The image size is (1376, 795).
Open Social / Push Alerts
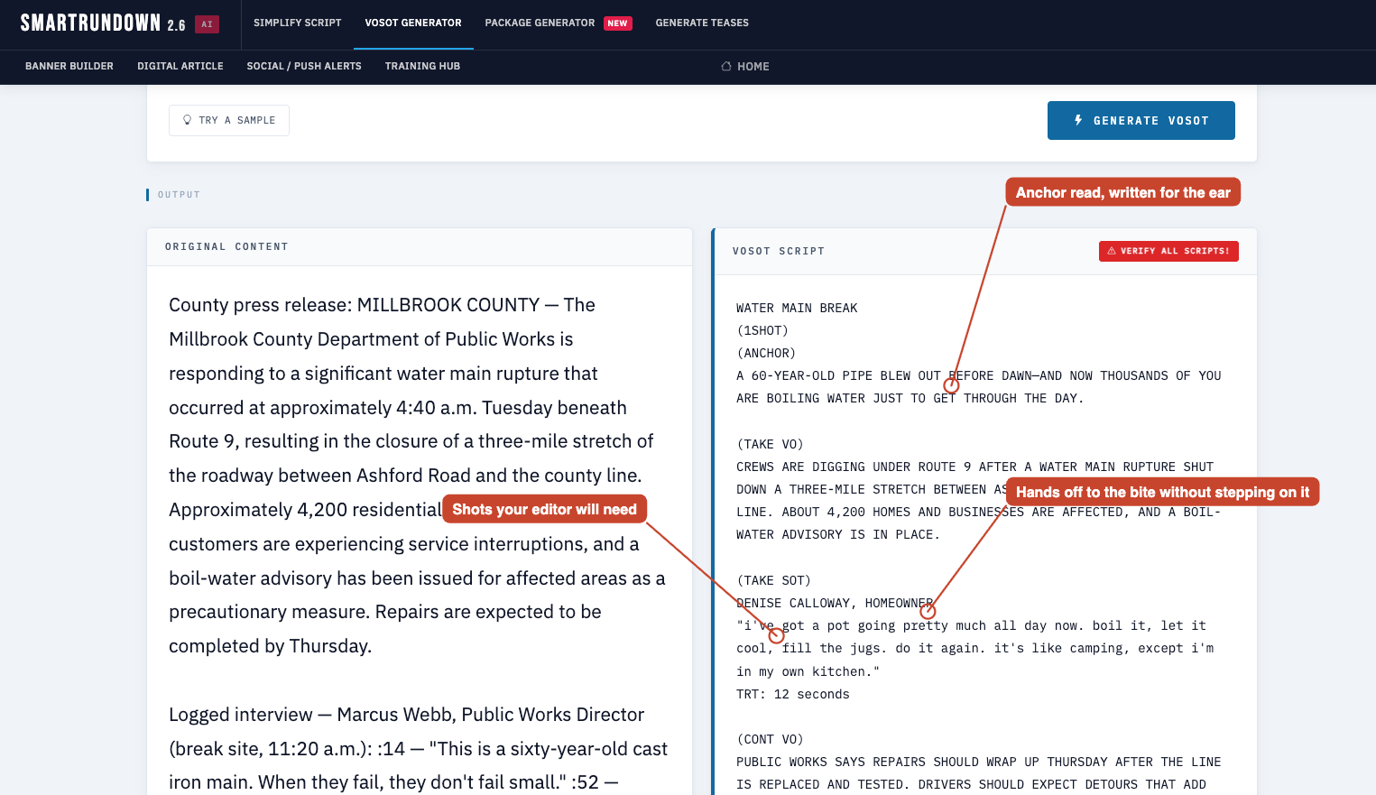[x=304, y=66]
